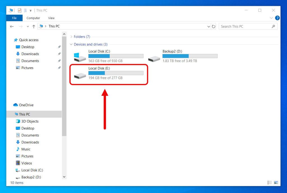
Task: Open the File tab
Action: point(14,18)
